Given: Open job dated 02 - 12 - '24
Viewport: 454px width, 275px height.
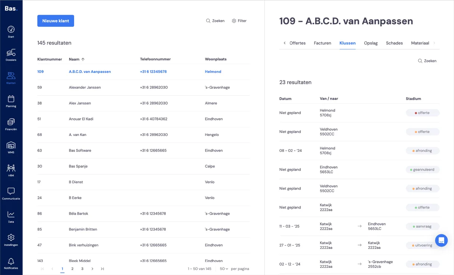Looking at the screenshot, I should pos(359,264).
